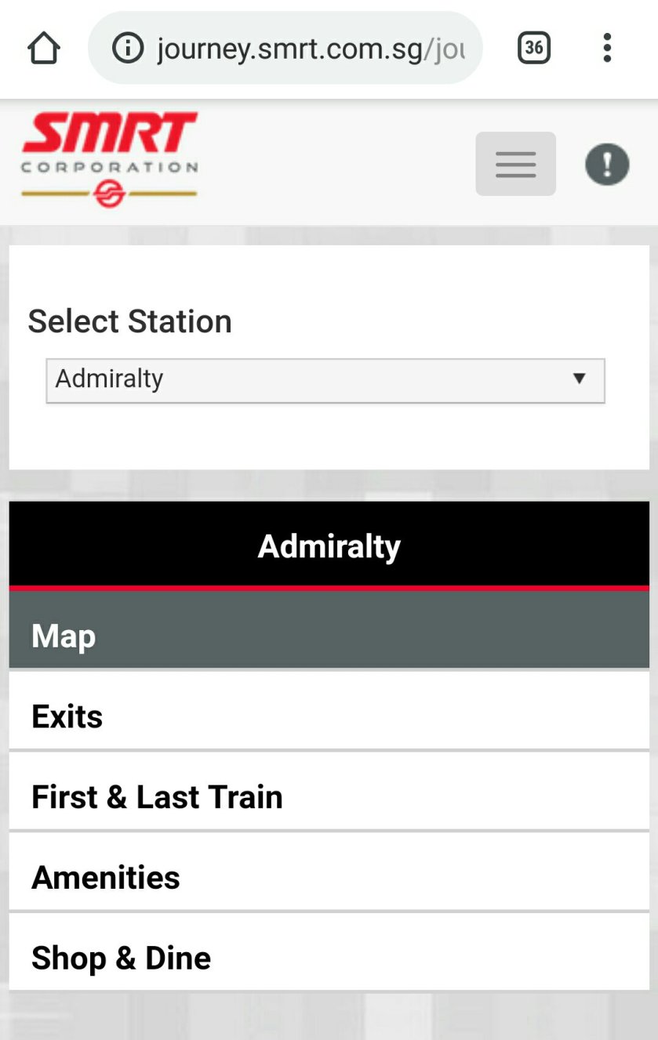The width and height of the screenshot is (658, 1040).
Task: Click the station dropdown arrow
Action: click(579, 379)
